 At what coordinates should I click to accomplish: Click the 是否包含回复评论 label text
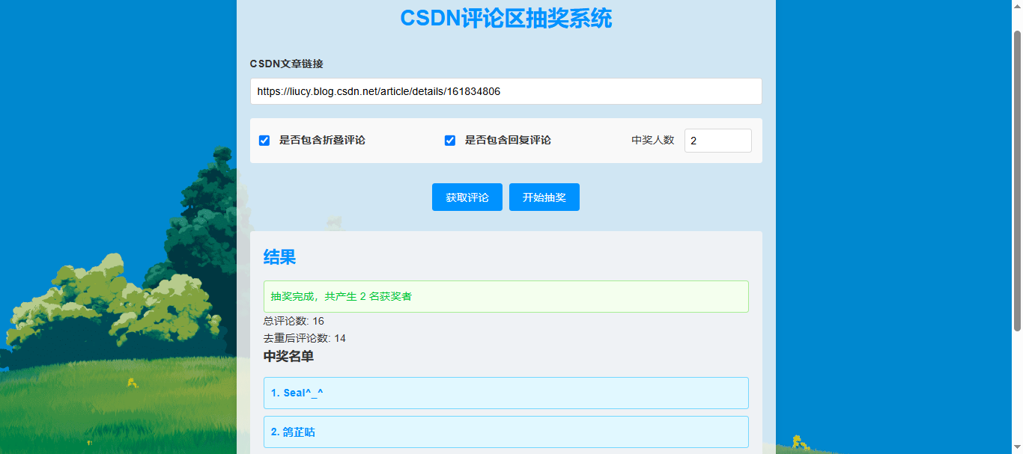pyautogui.click(x=508, y=141)
